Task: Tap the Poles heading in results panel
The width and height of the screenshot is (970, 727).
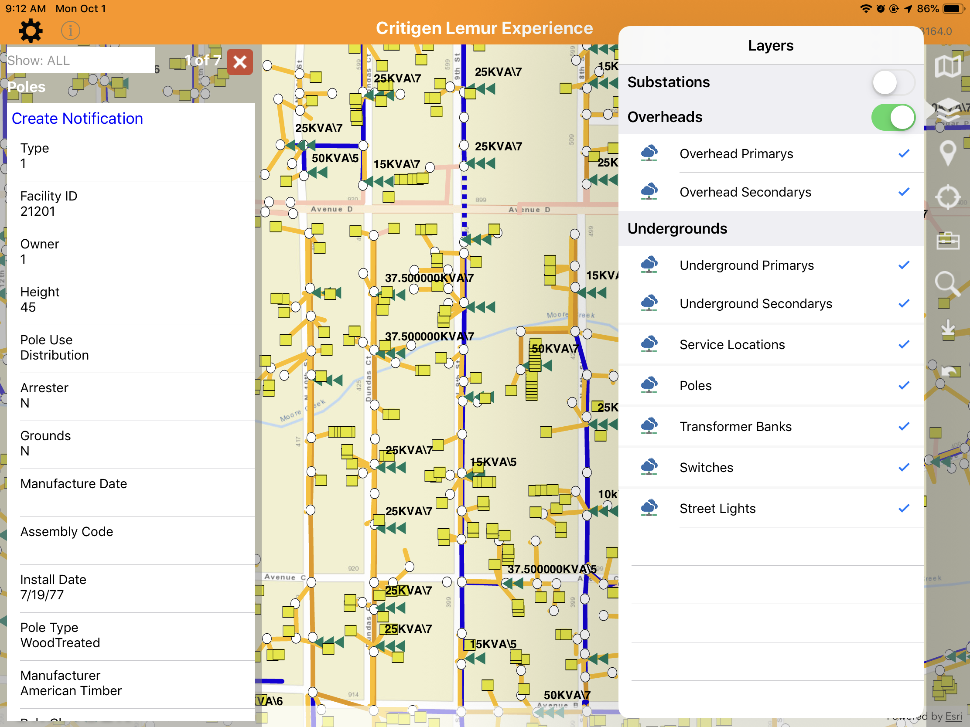Action: click(26, 87)
